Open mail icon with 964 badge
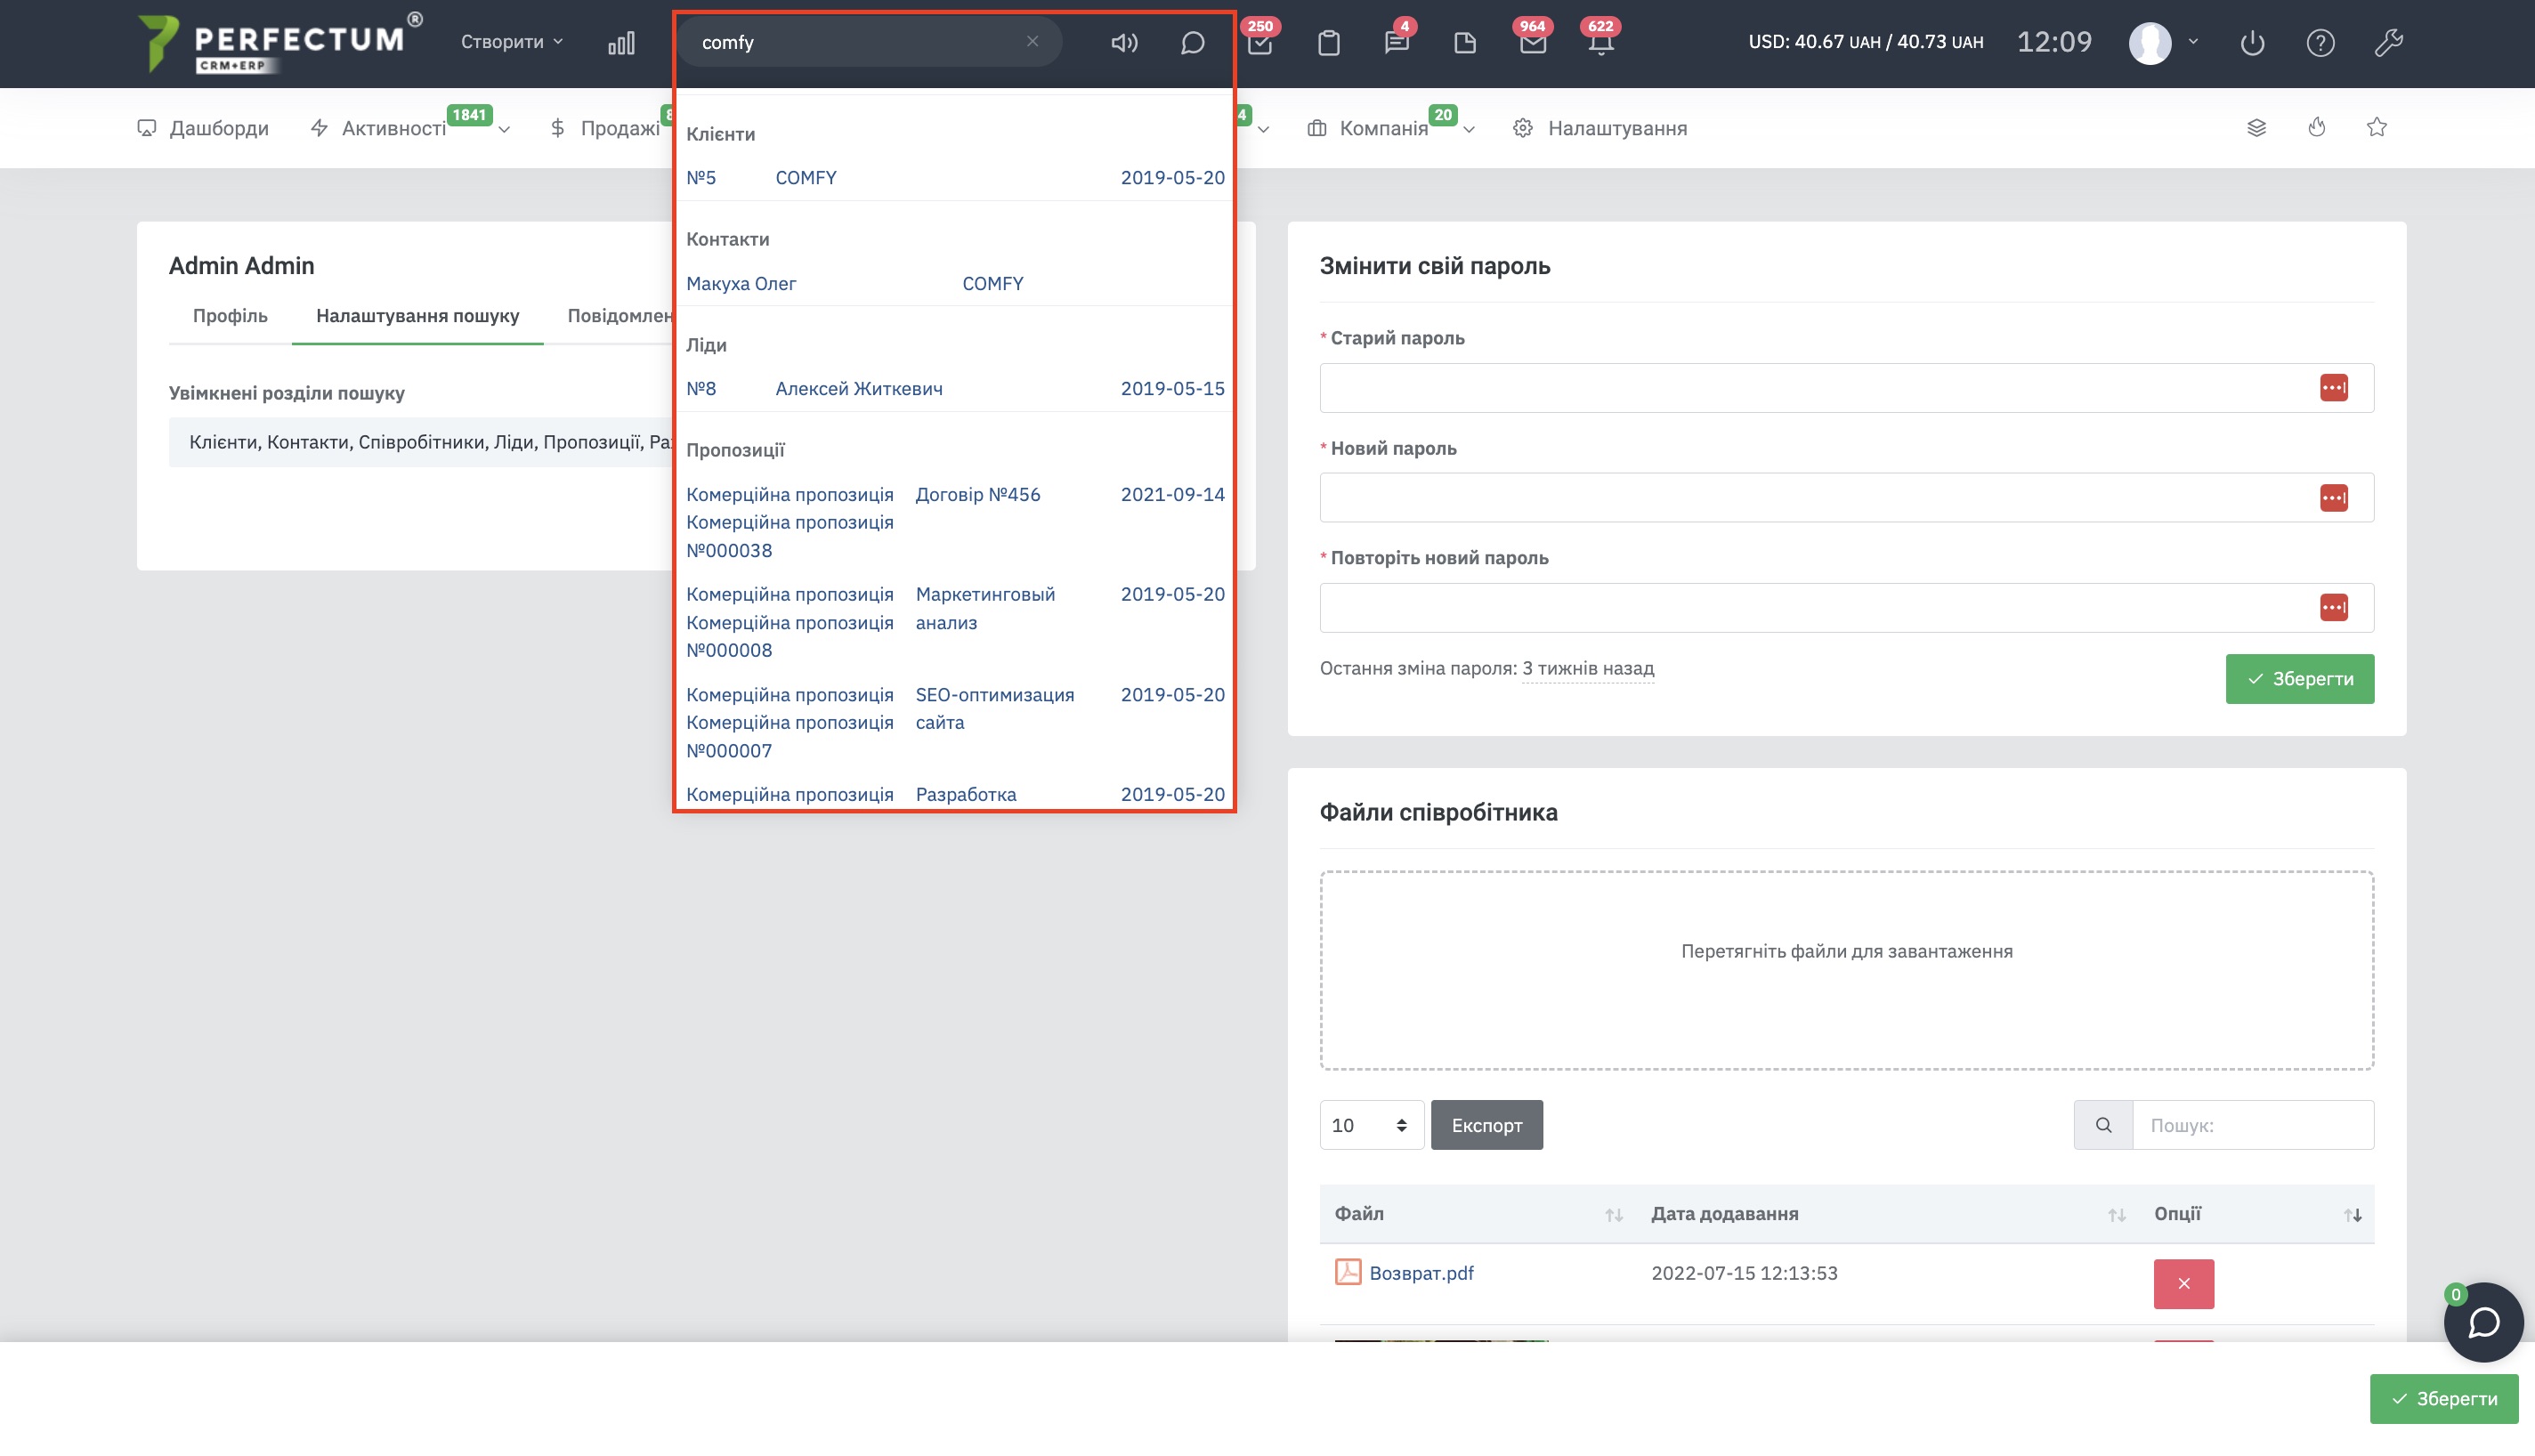 pos(1532,43)
